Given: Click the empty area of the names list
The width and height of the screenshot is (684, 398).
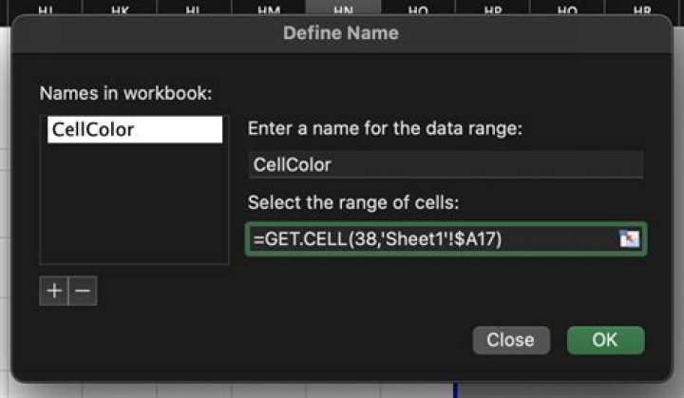Looking at the screenshot, I should (134, 203).
